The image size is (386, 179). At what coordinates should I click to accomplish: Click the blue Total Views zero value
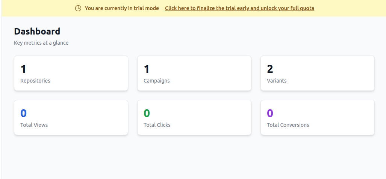click(23, 113)
